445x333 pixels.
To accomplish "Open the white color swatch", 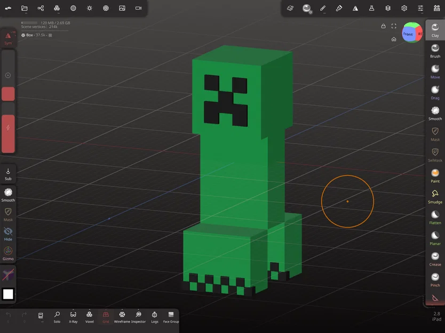I will 8,294.
